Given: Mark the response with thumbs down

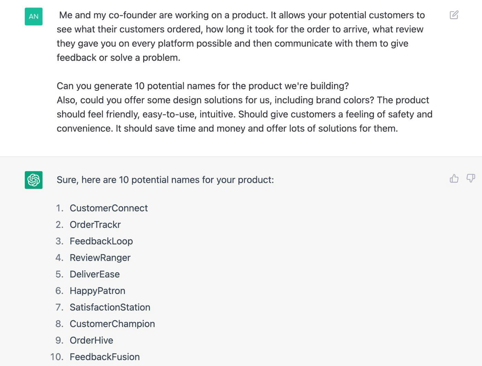Looking at the screenshot, I should tap(470, 178).
